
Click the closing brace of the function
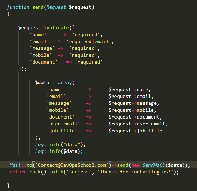(x=8, y=186)
